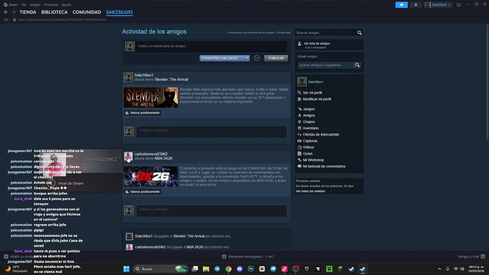Open the Amigos menu in top bar
The width and height of the screenshot is (489, 275).
pos(35,5)
